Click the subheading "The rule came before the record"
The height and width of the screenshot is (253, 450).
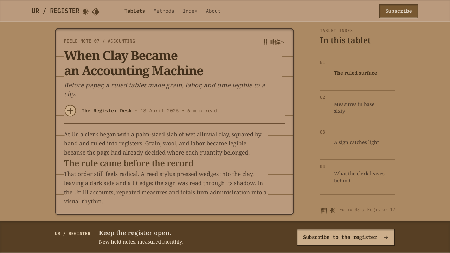pyautogui.click(x=129, y=163)
